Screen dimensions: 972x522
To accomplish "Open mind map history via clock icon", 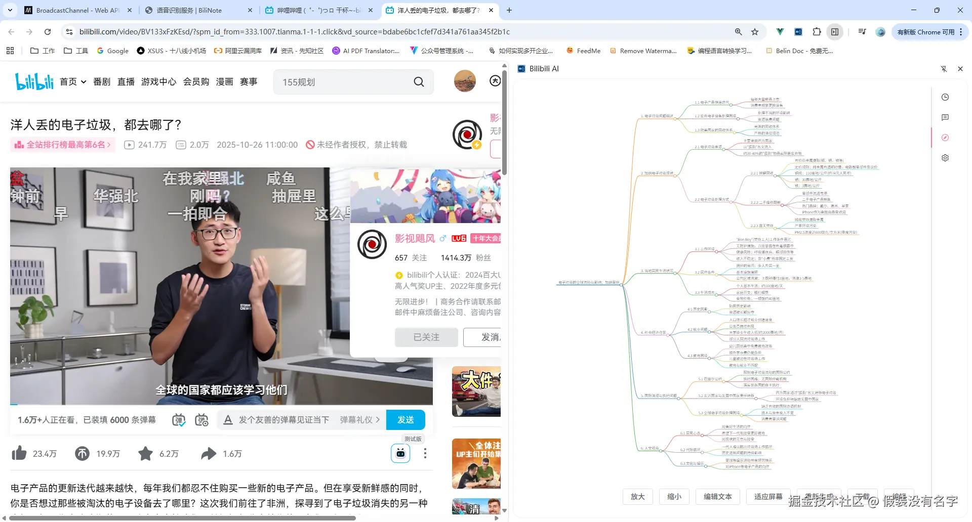I will pos(945,97).
